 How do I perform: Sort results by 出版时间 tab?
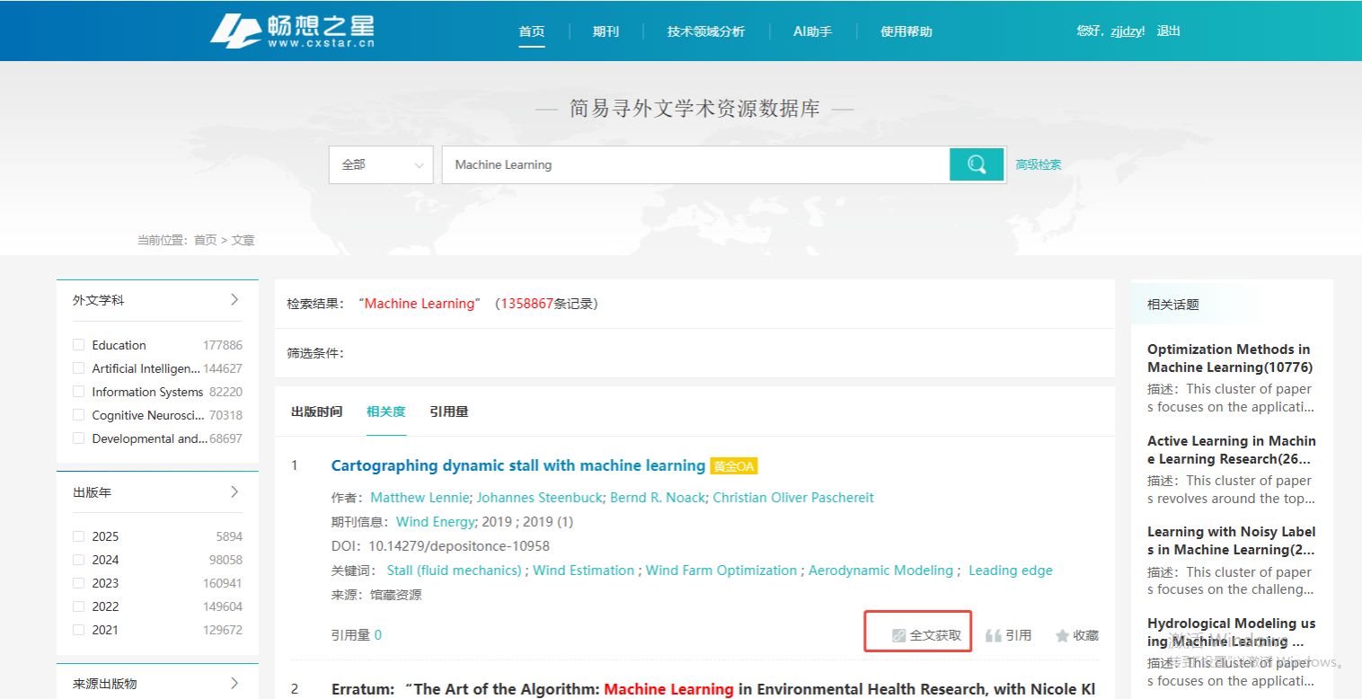click(x=316, y=411)
